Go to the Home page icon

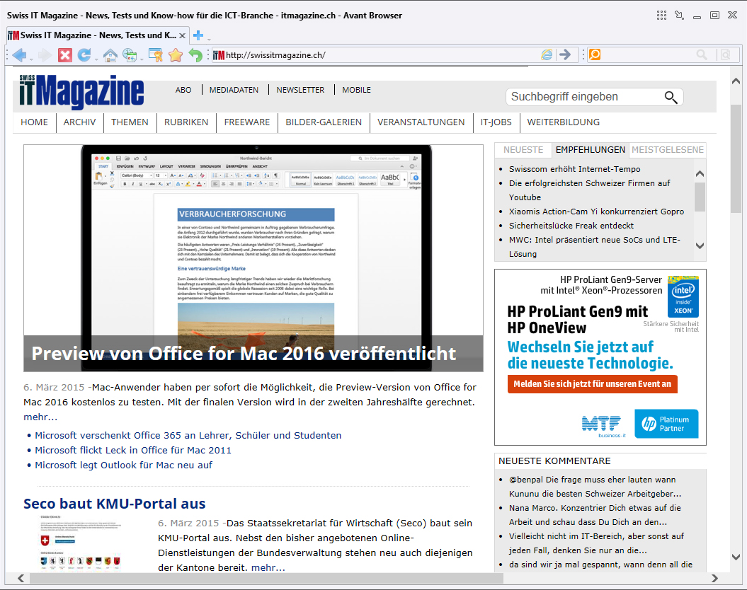pos(110,55)
